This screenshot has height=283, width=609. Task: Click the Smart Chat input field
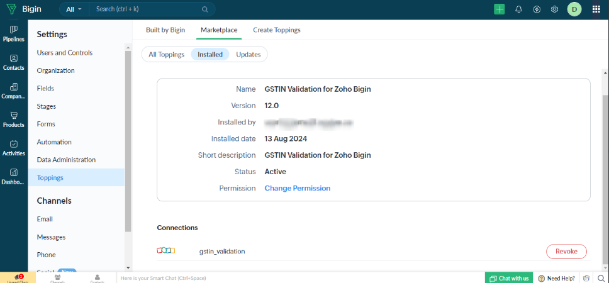[300, 278]
